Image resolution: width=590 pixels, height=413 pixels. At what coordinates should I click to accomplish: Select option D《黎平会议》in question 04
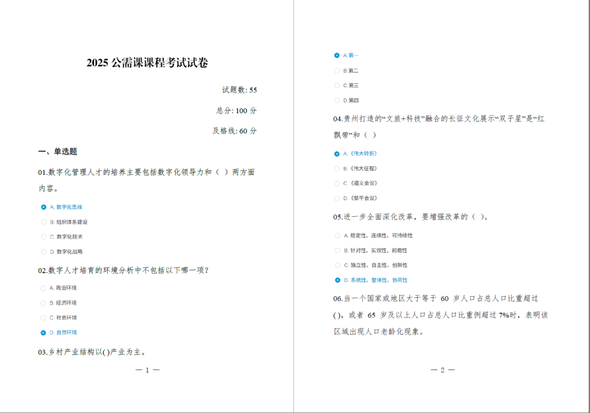point(336,198)
